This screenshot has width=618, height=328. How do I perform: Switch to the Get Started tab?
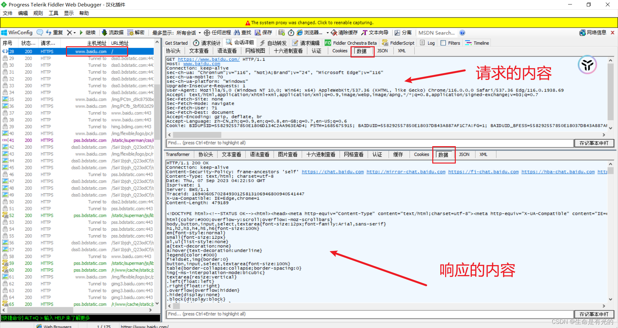point(176,43)
